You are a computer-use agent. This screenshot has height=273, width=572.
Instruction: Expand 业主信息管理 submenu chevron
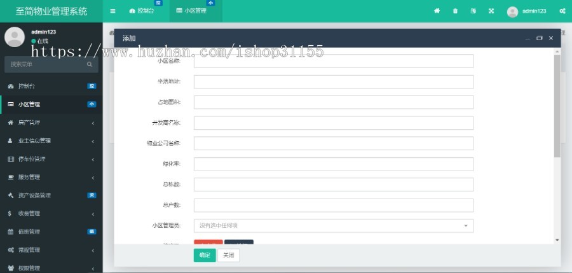[93, 141]
